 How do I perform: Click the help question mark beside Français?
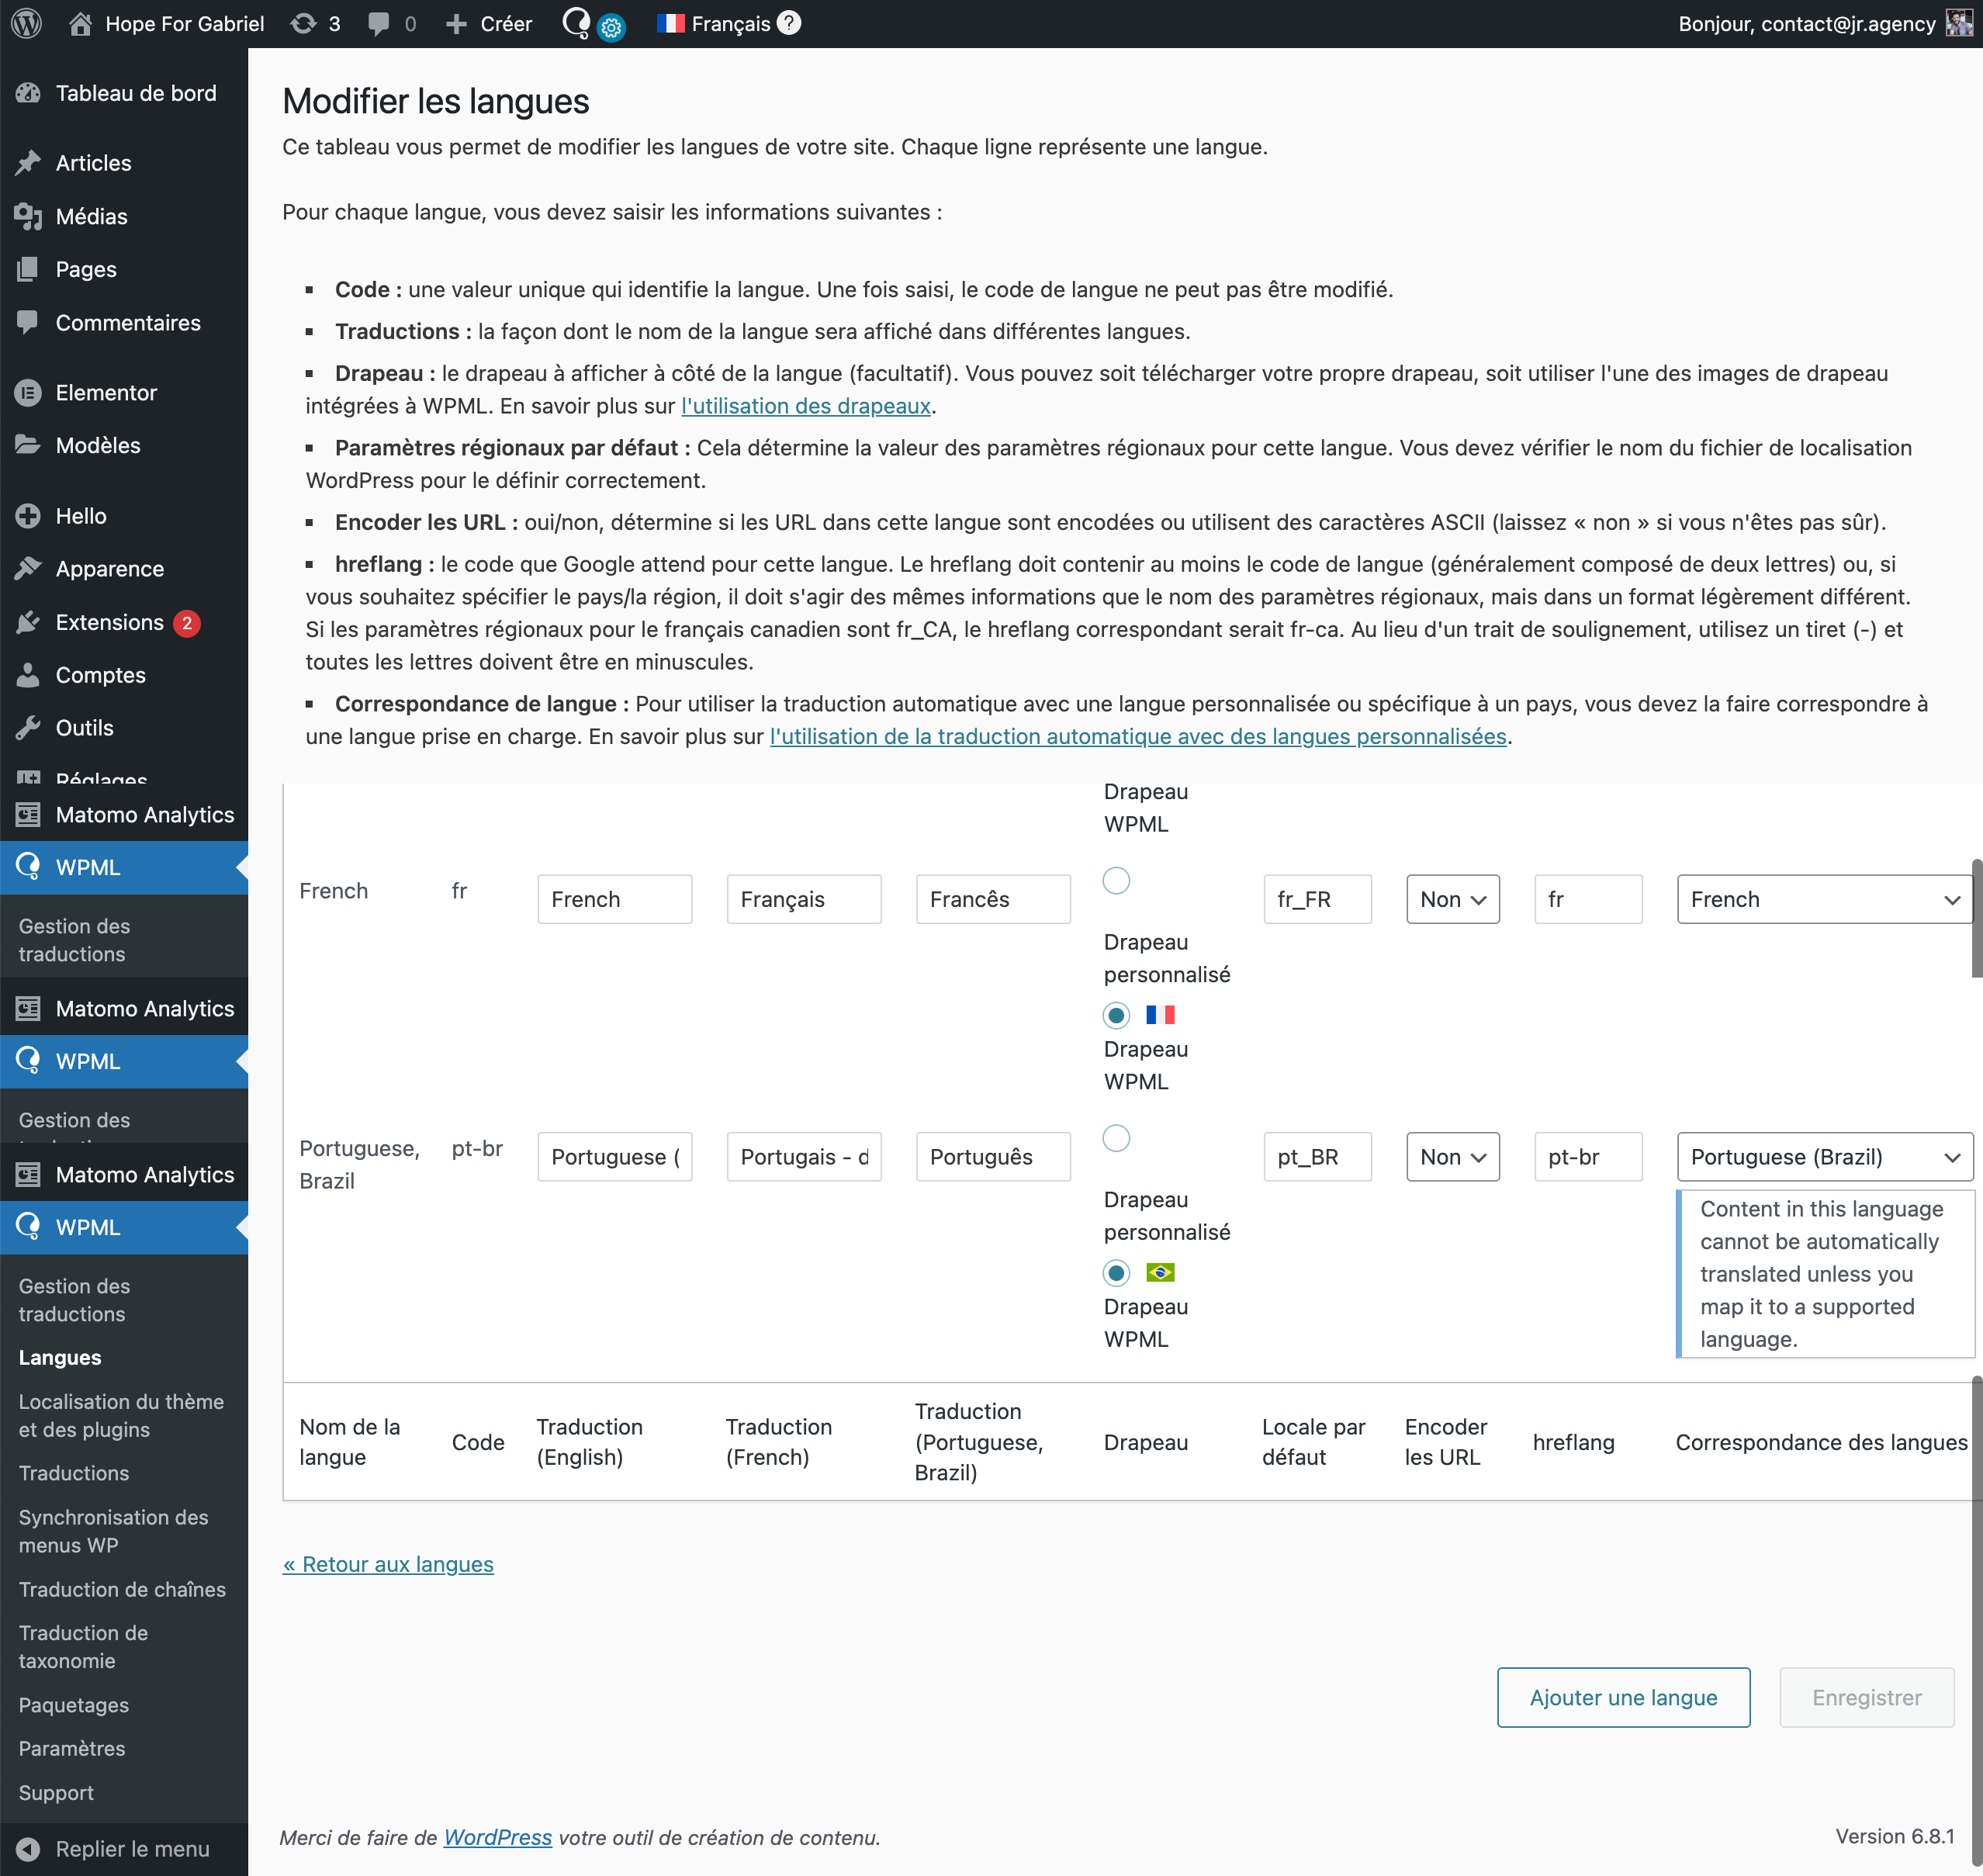coord(789,22)
